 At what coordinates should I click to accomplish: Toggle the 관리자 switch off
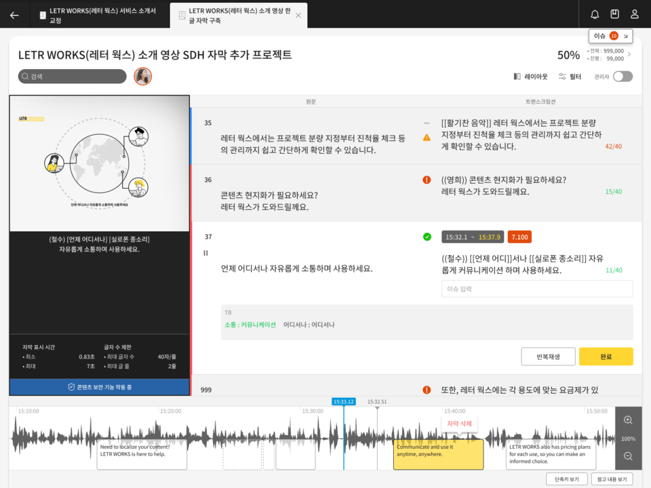pos(625,77)
